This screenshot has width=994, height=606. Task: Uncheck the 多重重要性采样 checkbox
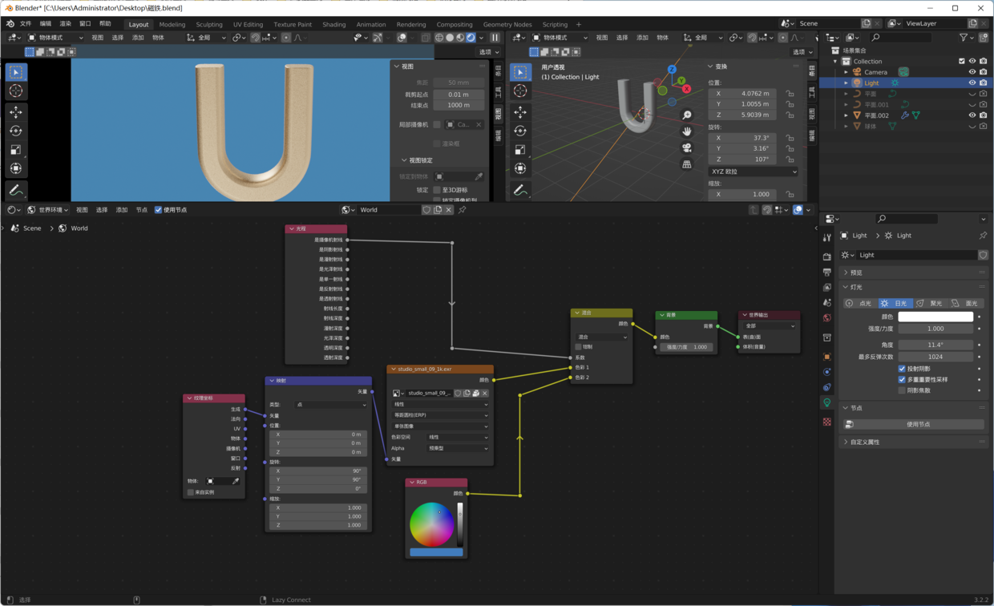pyautogui.click(x=902, y=380)
